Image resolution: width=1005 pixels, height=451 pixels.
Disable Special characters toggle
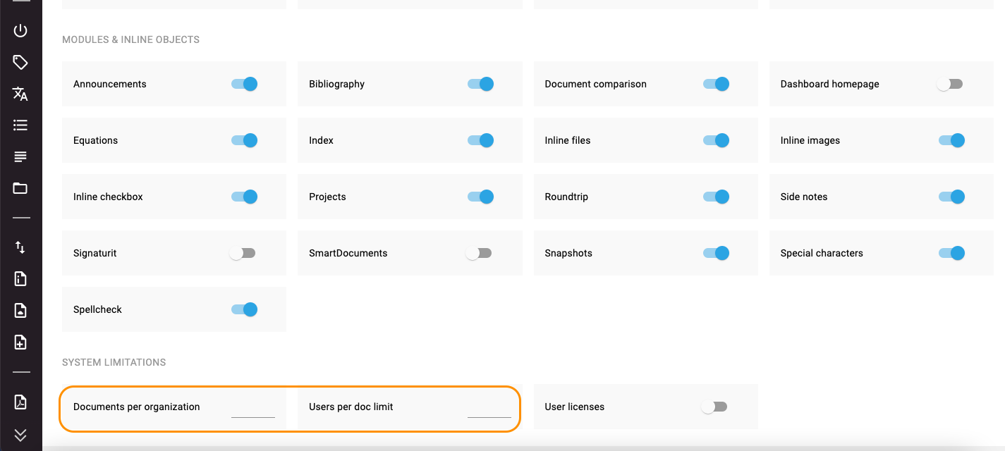click(951, 253)
